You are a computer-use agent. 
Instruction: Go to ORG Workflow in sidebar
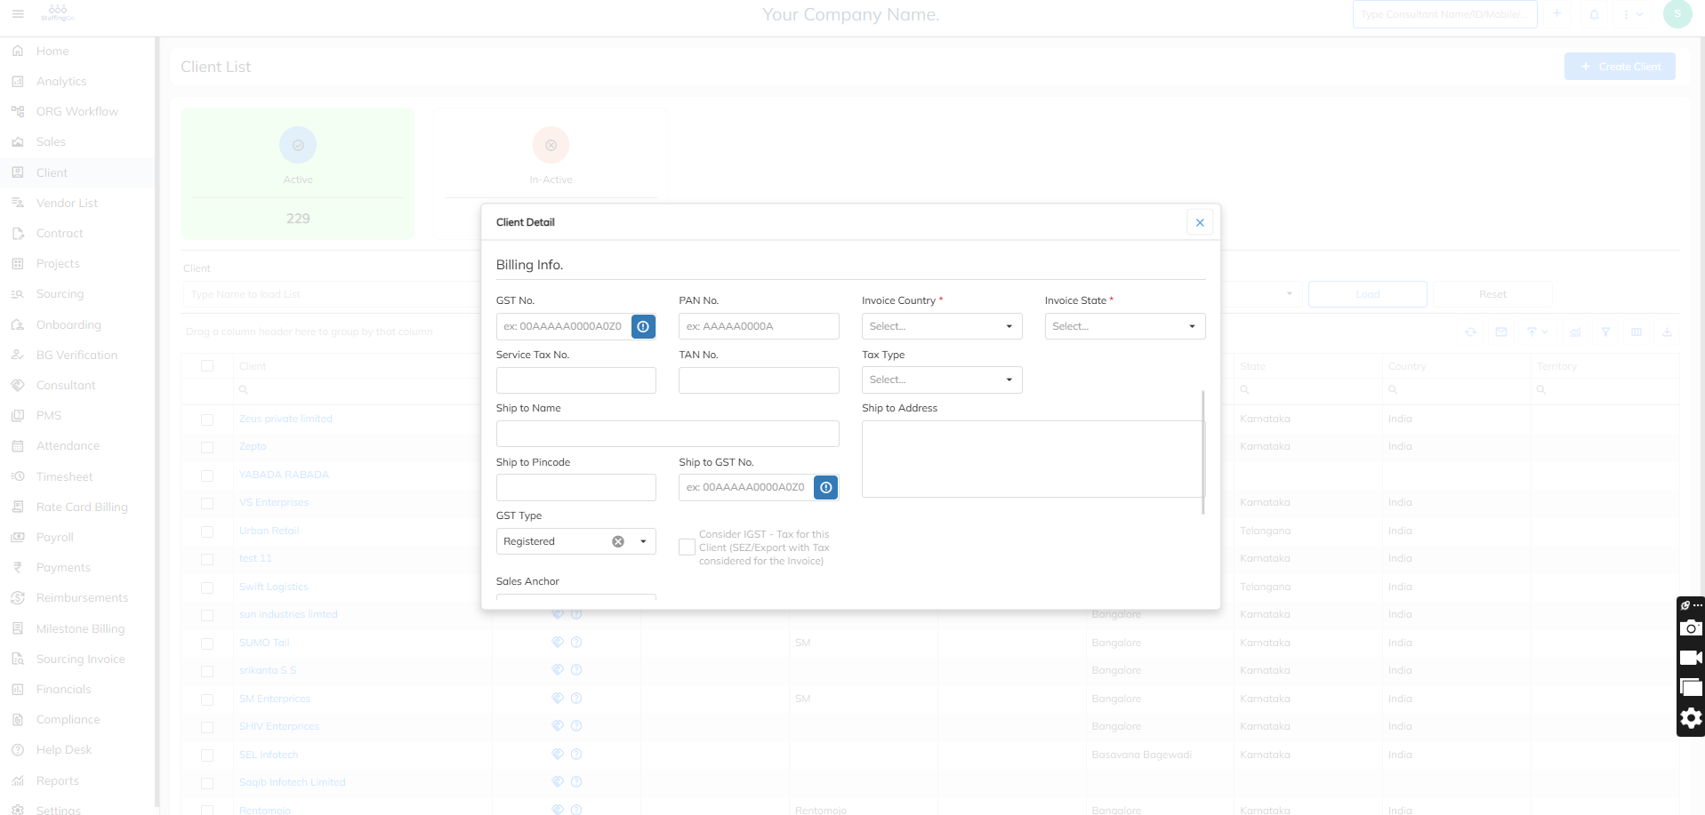point(77,111)
